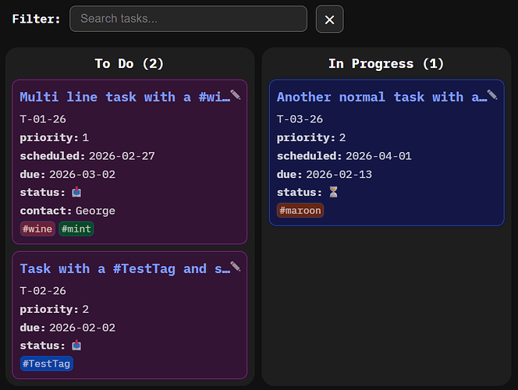Screen dimensions: 518x390
Task: Clear the filter with the X button
Action: click(x=329, y=19)
